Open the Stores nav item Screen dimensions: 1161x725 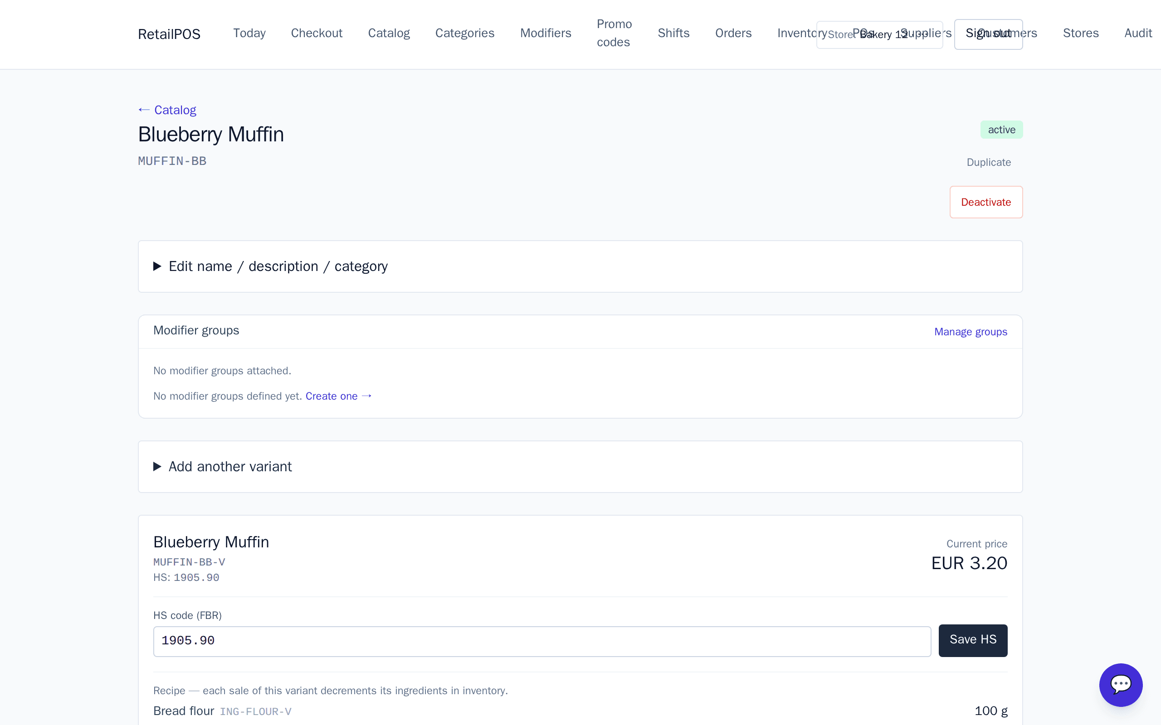click(1080, 33)
